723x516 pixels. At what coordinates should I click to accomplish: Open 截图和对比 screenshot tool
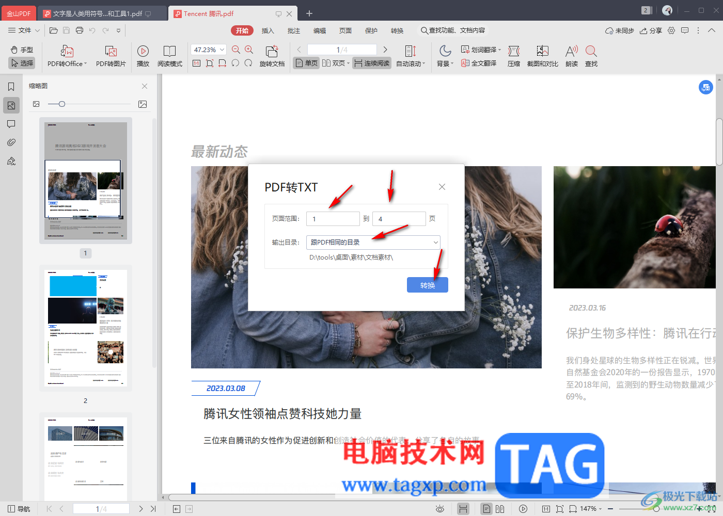543,56
